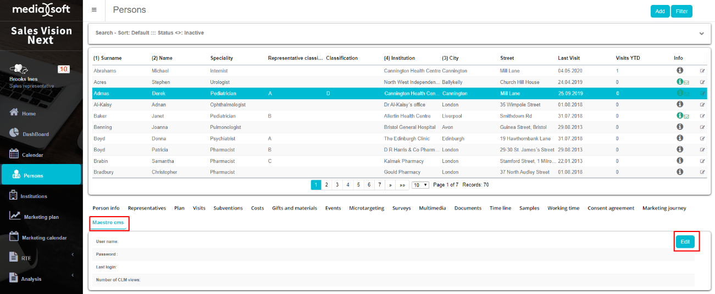Screen dimensions: 715x294
Task: Go to page 3 in pagination
Action: click(337, 185)
